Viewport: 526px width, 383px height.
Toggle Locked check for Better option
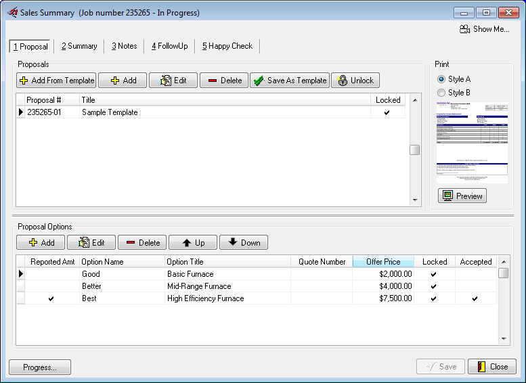[434, 286]
